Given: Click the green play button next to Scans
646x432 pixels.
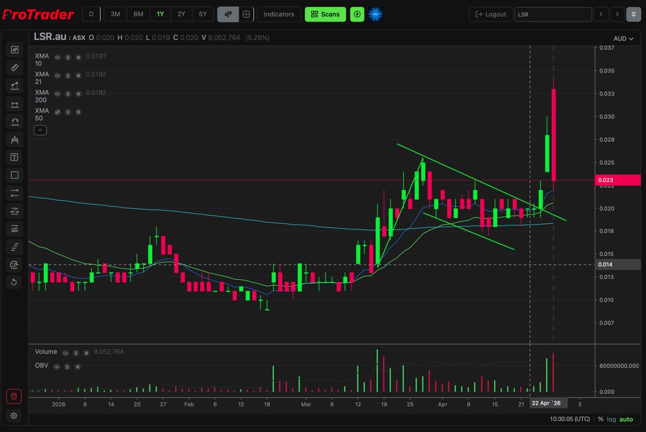Looking at the screenshot, I should (x=357, y=14).
